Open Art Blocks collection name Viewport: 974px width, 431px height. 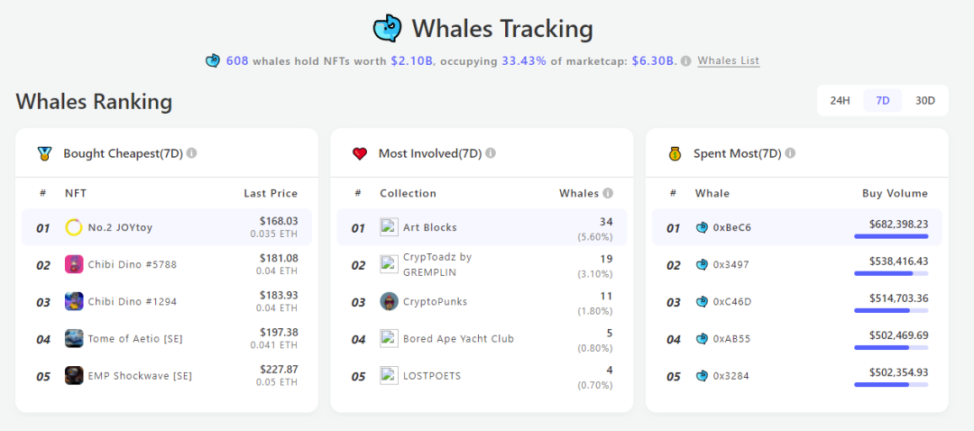pos(430,227)
